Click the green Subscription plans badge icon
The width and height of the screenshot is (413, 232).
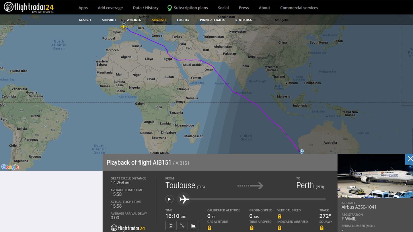(x=170, y=8)
